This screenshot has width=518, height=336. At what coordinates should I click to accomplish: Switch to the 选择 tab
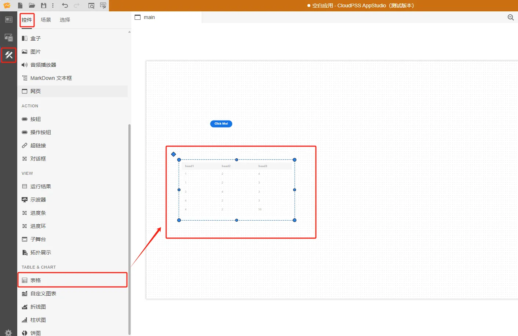65,20
